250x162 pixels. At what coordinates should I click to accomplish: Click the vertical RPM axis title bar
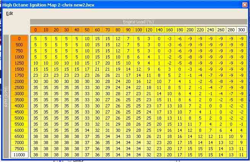tap(6, 97)
